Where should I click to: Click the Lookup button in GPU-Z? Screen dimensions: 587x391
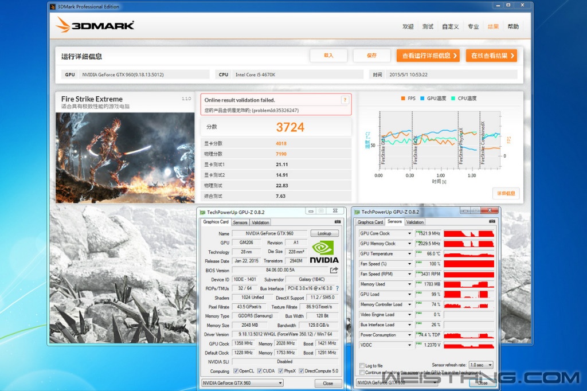(x=324, y=233)
